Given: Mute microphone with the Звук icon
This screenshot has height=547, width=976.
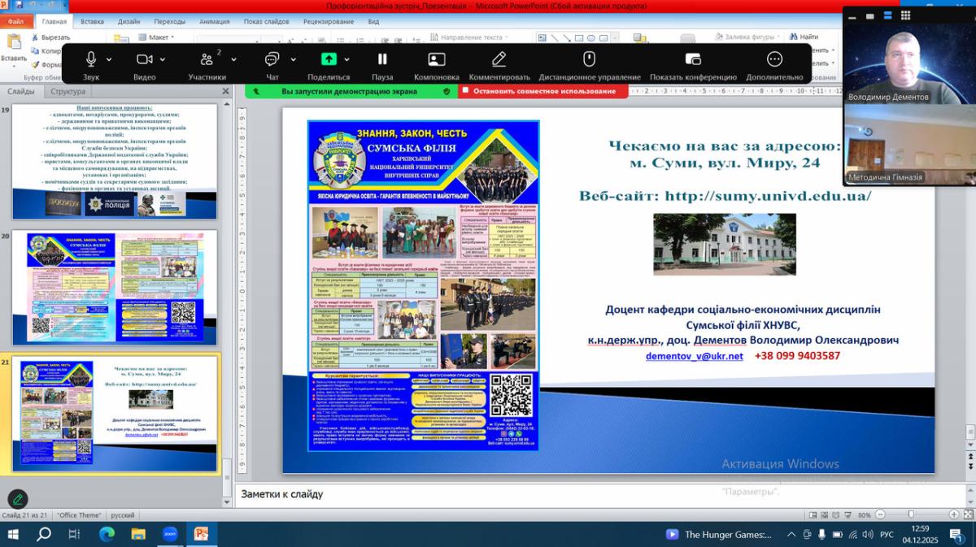Looking at the screenshot, I should [90, 59].
